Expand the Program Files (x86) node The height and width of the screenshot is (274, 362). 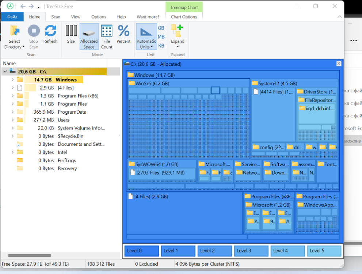pos(12,96)
